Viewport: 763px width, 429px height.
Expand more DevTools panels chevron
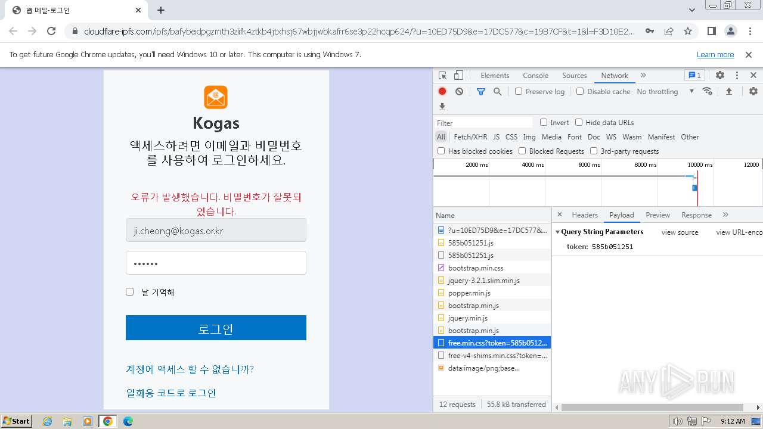tap(643, 76)
